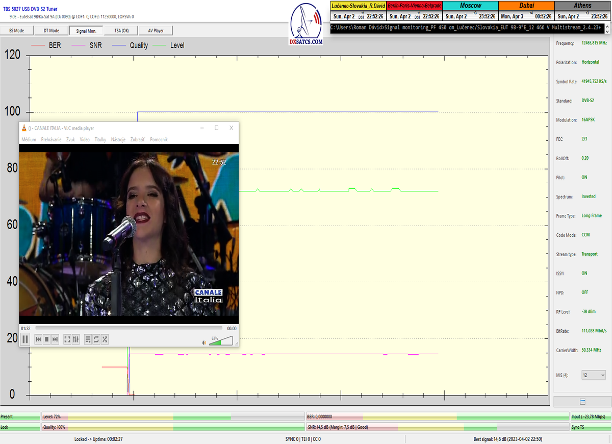The image size is (612, 444).
Task: Toggle loop mode in VLC
Action: (96, 339)
